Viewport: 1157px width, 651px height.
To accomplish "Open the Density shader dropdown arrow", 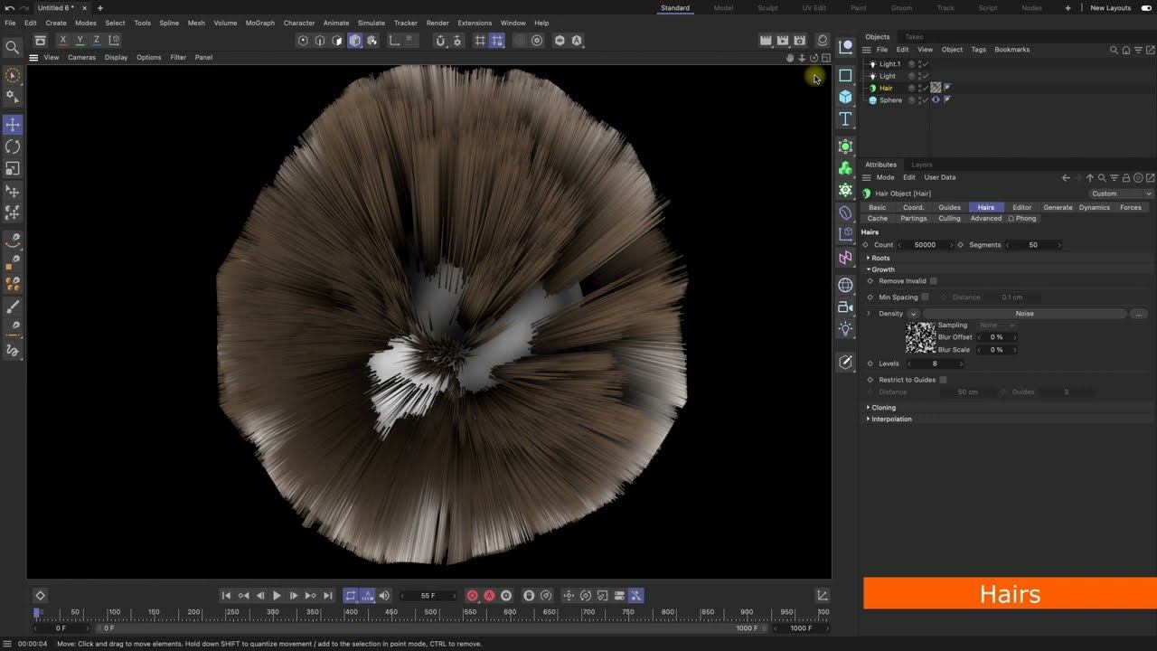I will pyautogui.click(x=913, y=314).
